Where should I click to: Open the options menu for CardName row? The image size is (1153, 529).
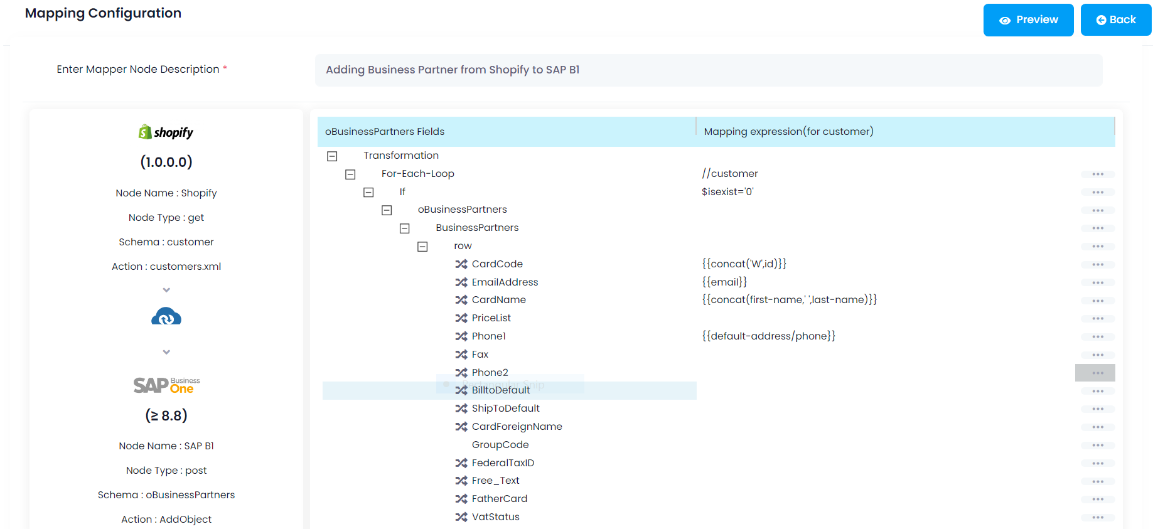pos(1097,301)
